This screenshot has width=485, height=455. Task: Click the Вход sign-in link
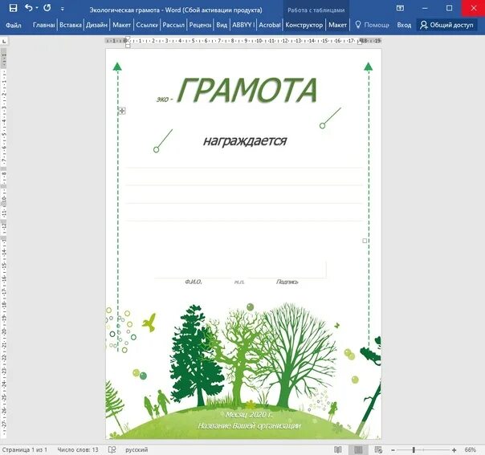tap(404, 25)
